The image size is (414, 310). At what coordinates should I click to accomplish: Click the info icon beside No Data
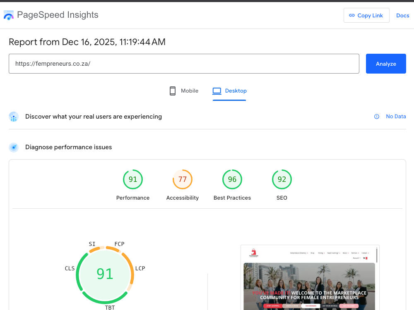coord(376,117)
